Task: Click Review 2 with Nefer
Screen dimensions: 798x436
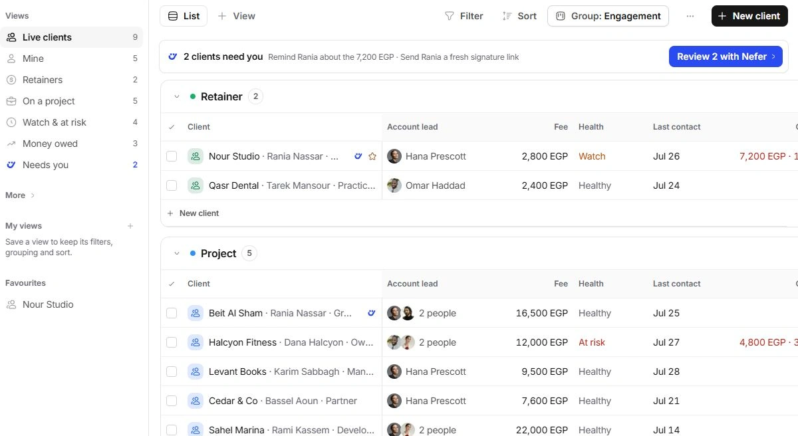Action: click(726, 56)
